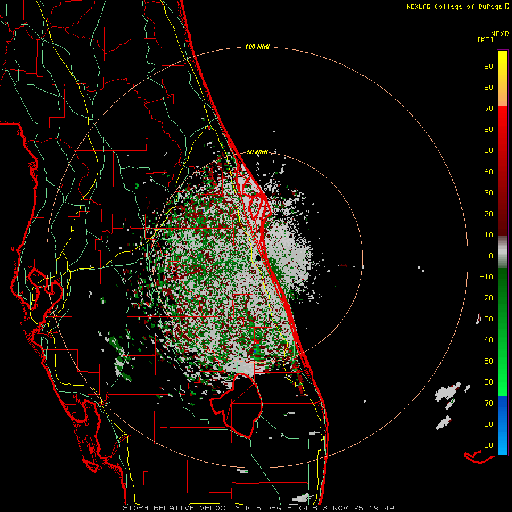The image size is (512, 512).
Task: Click the -10 knot scale label
Action: click(x=486, y=277)
